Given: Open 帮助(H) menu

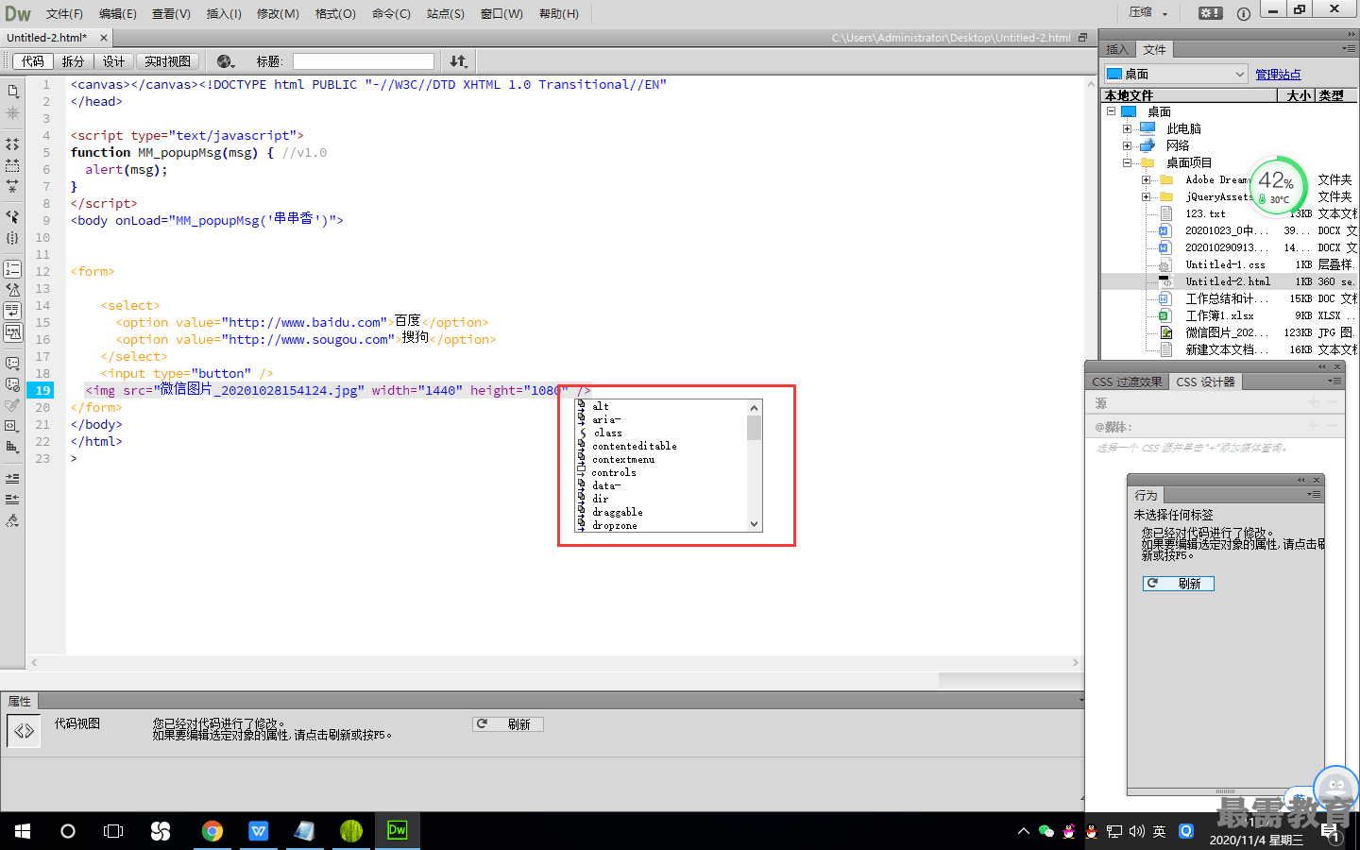Looking at the screenshot, I should (x=559, y=13).
